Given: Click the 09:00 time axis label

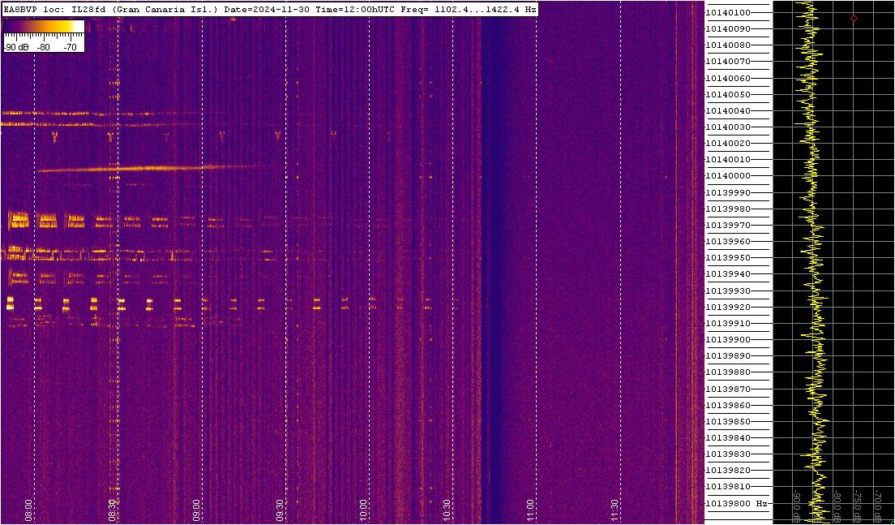Looking at the screenshot, I should (x=196, y=510).
